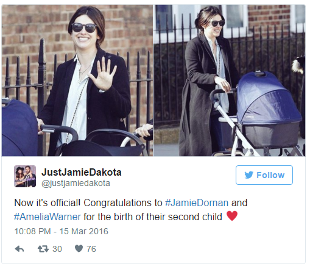Open the right photo of woman with pram
310x269 pixels.
[230, 81]
